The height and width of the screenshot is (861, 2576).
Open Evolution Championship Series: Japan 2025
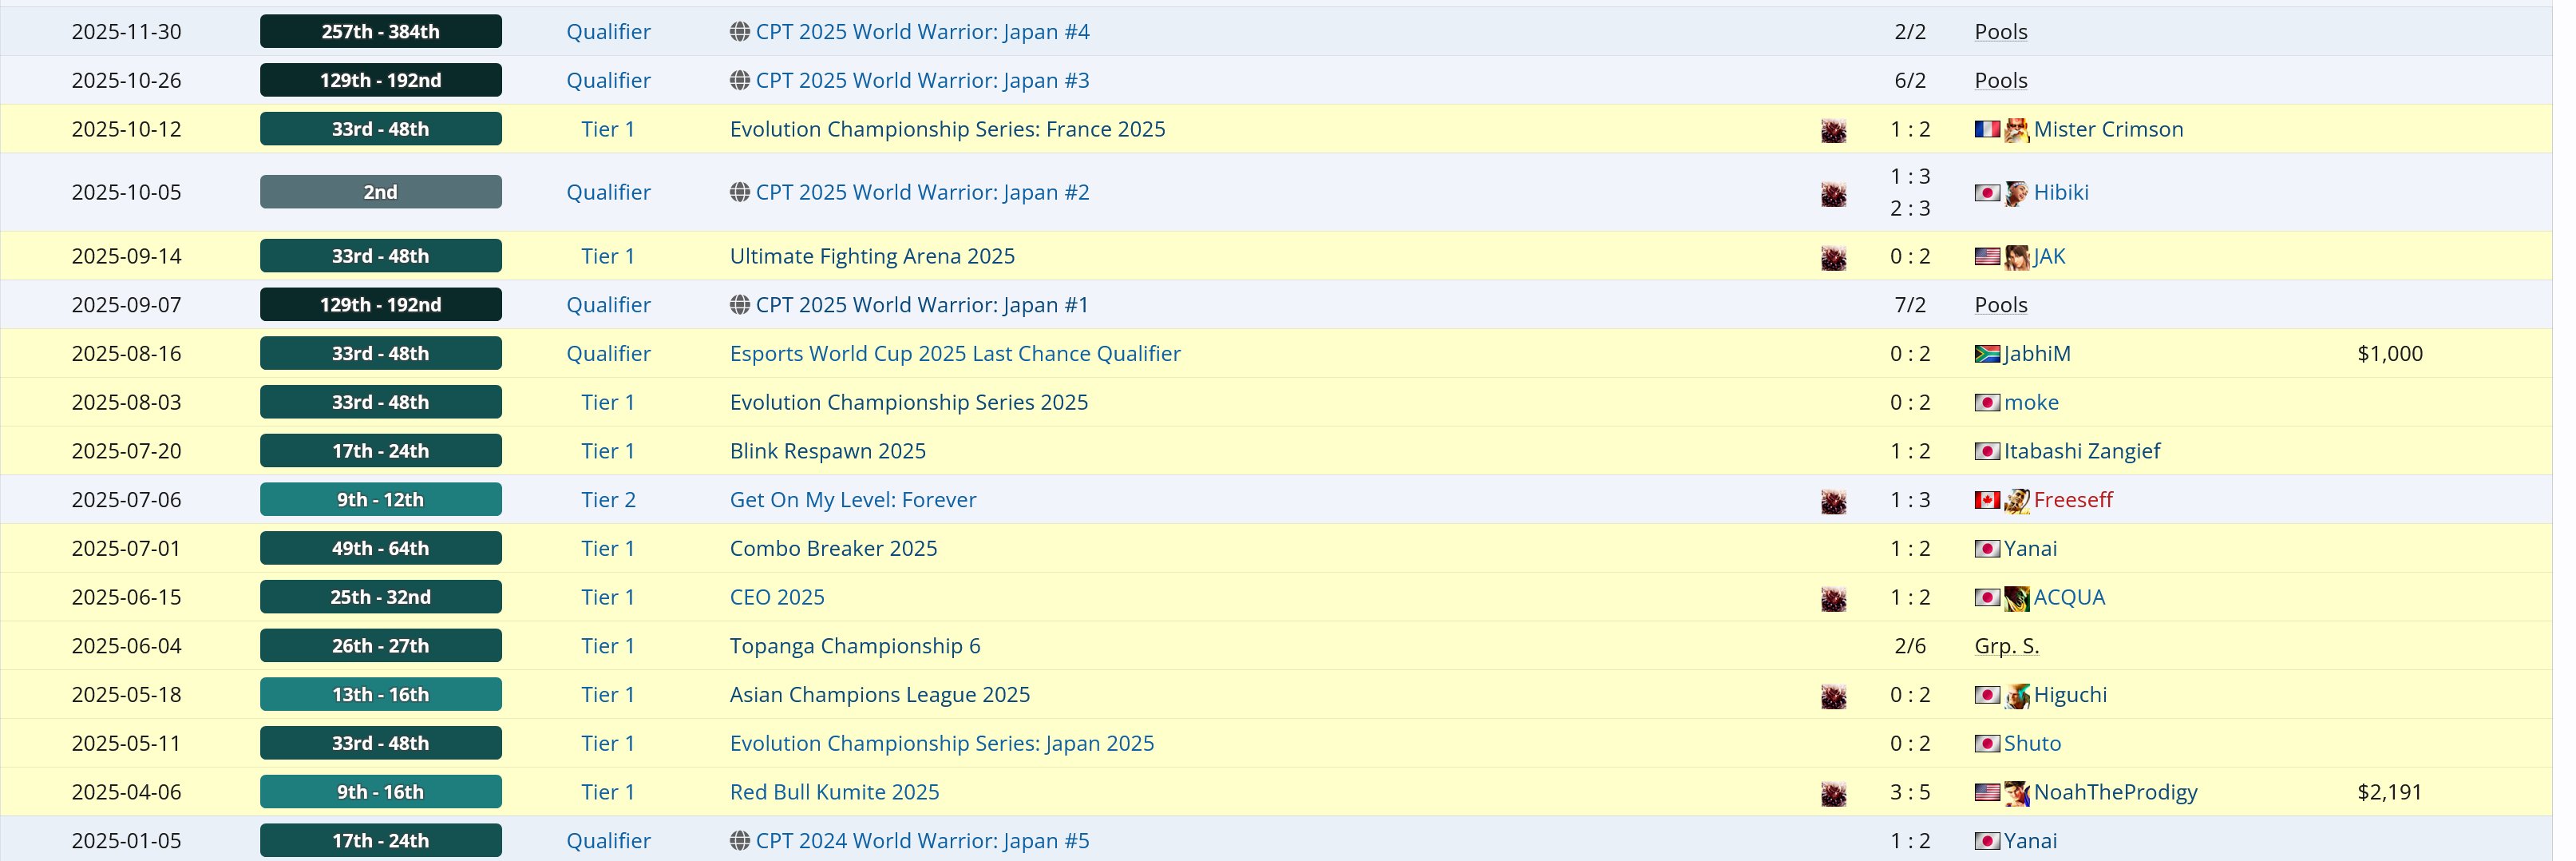pyautogui.click(x=942, y=743)
